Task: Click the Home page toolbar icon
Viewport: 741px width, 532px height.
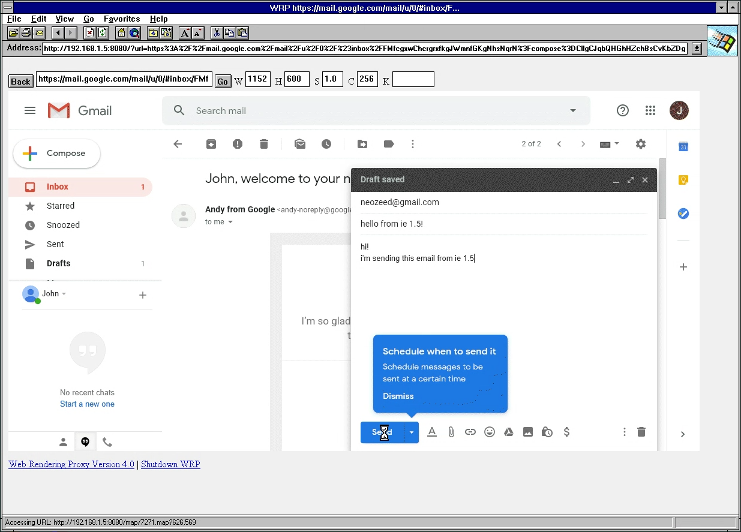Action: tap(122, 33)
